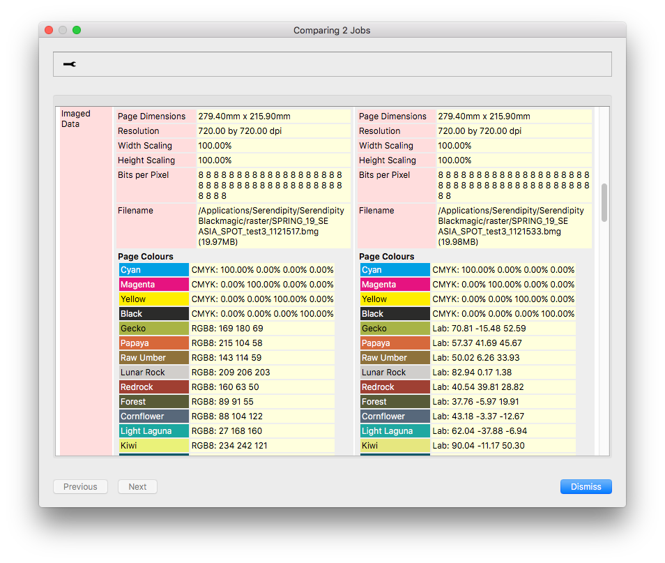The height and width of the screenshot is (563, 665).
Task: Go to the Next comparison
Action: pyautogui.click(x=137, y=486)
